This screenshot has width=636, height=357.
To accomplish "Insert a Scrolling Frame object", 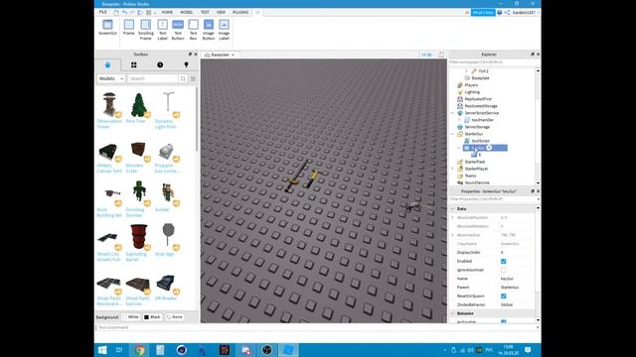I will (x=146, y=30).
